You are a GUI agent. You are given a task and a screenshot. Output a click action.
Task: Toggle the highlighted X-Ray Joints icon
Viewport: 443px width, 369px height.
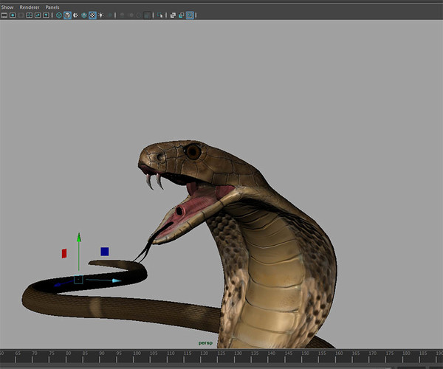click(190, 15)
